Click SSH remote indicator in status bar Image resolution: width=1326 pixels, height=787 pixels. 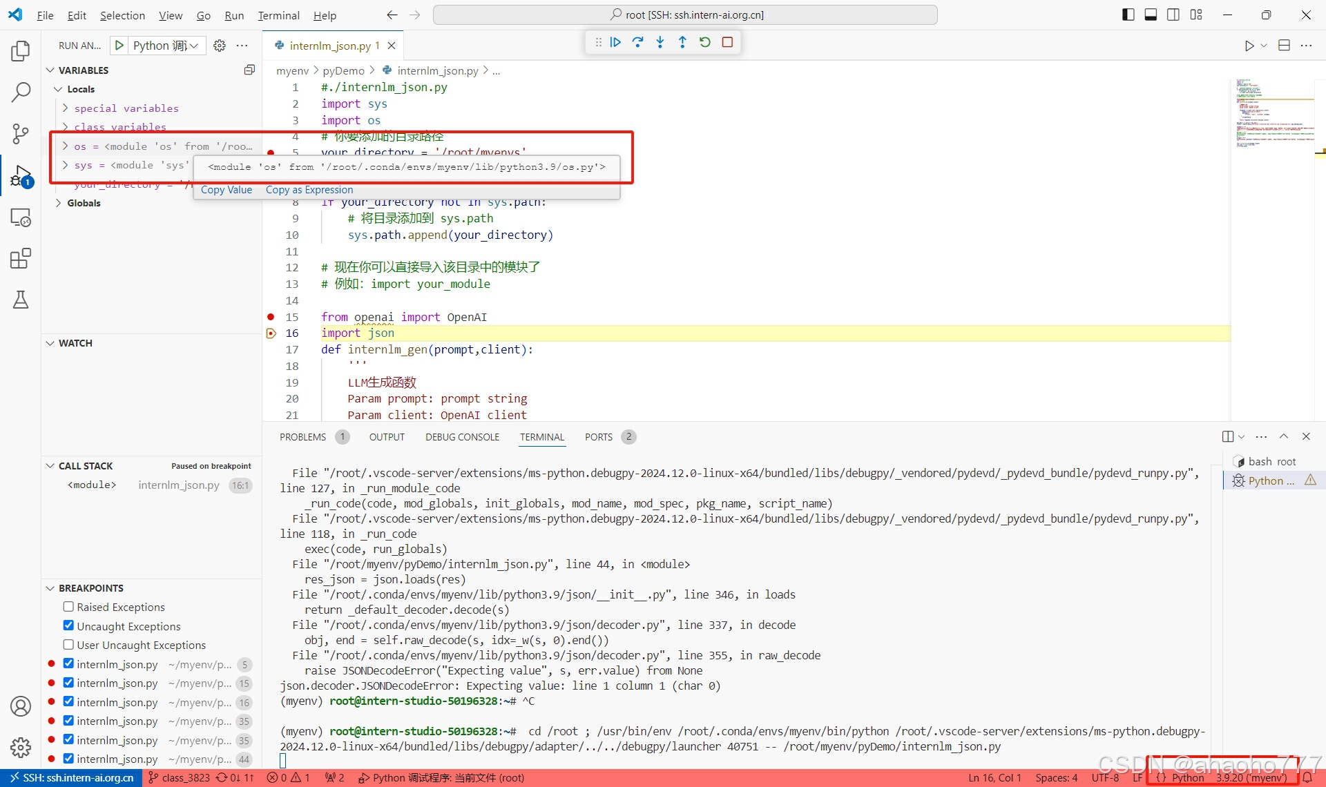(x=72, y=777)
